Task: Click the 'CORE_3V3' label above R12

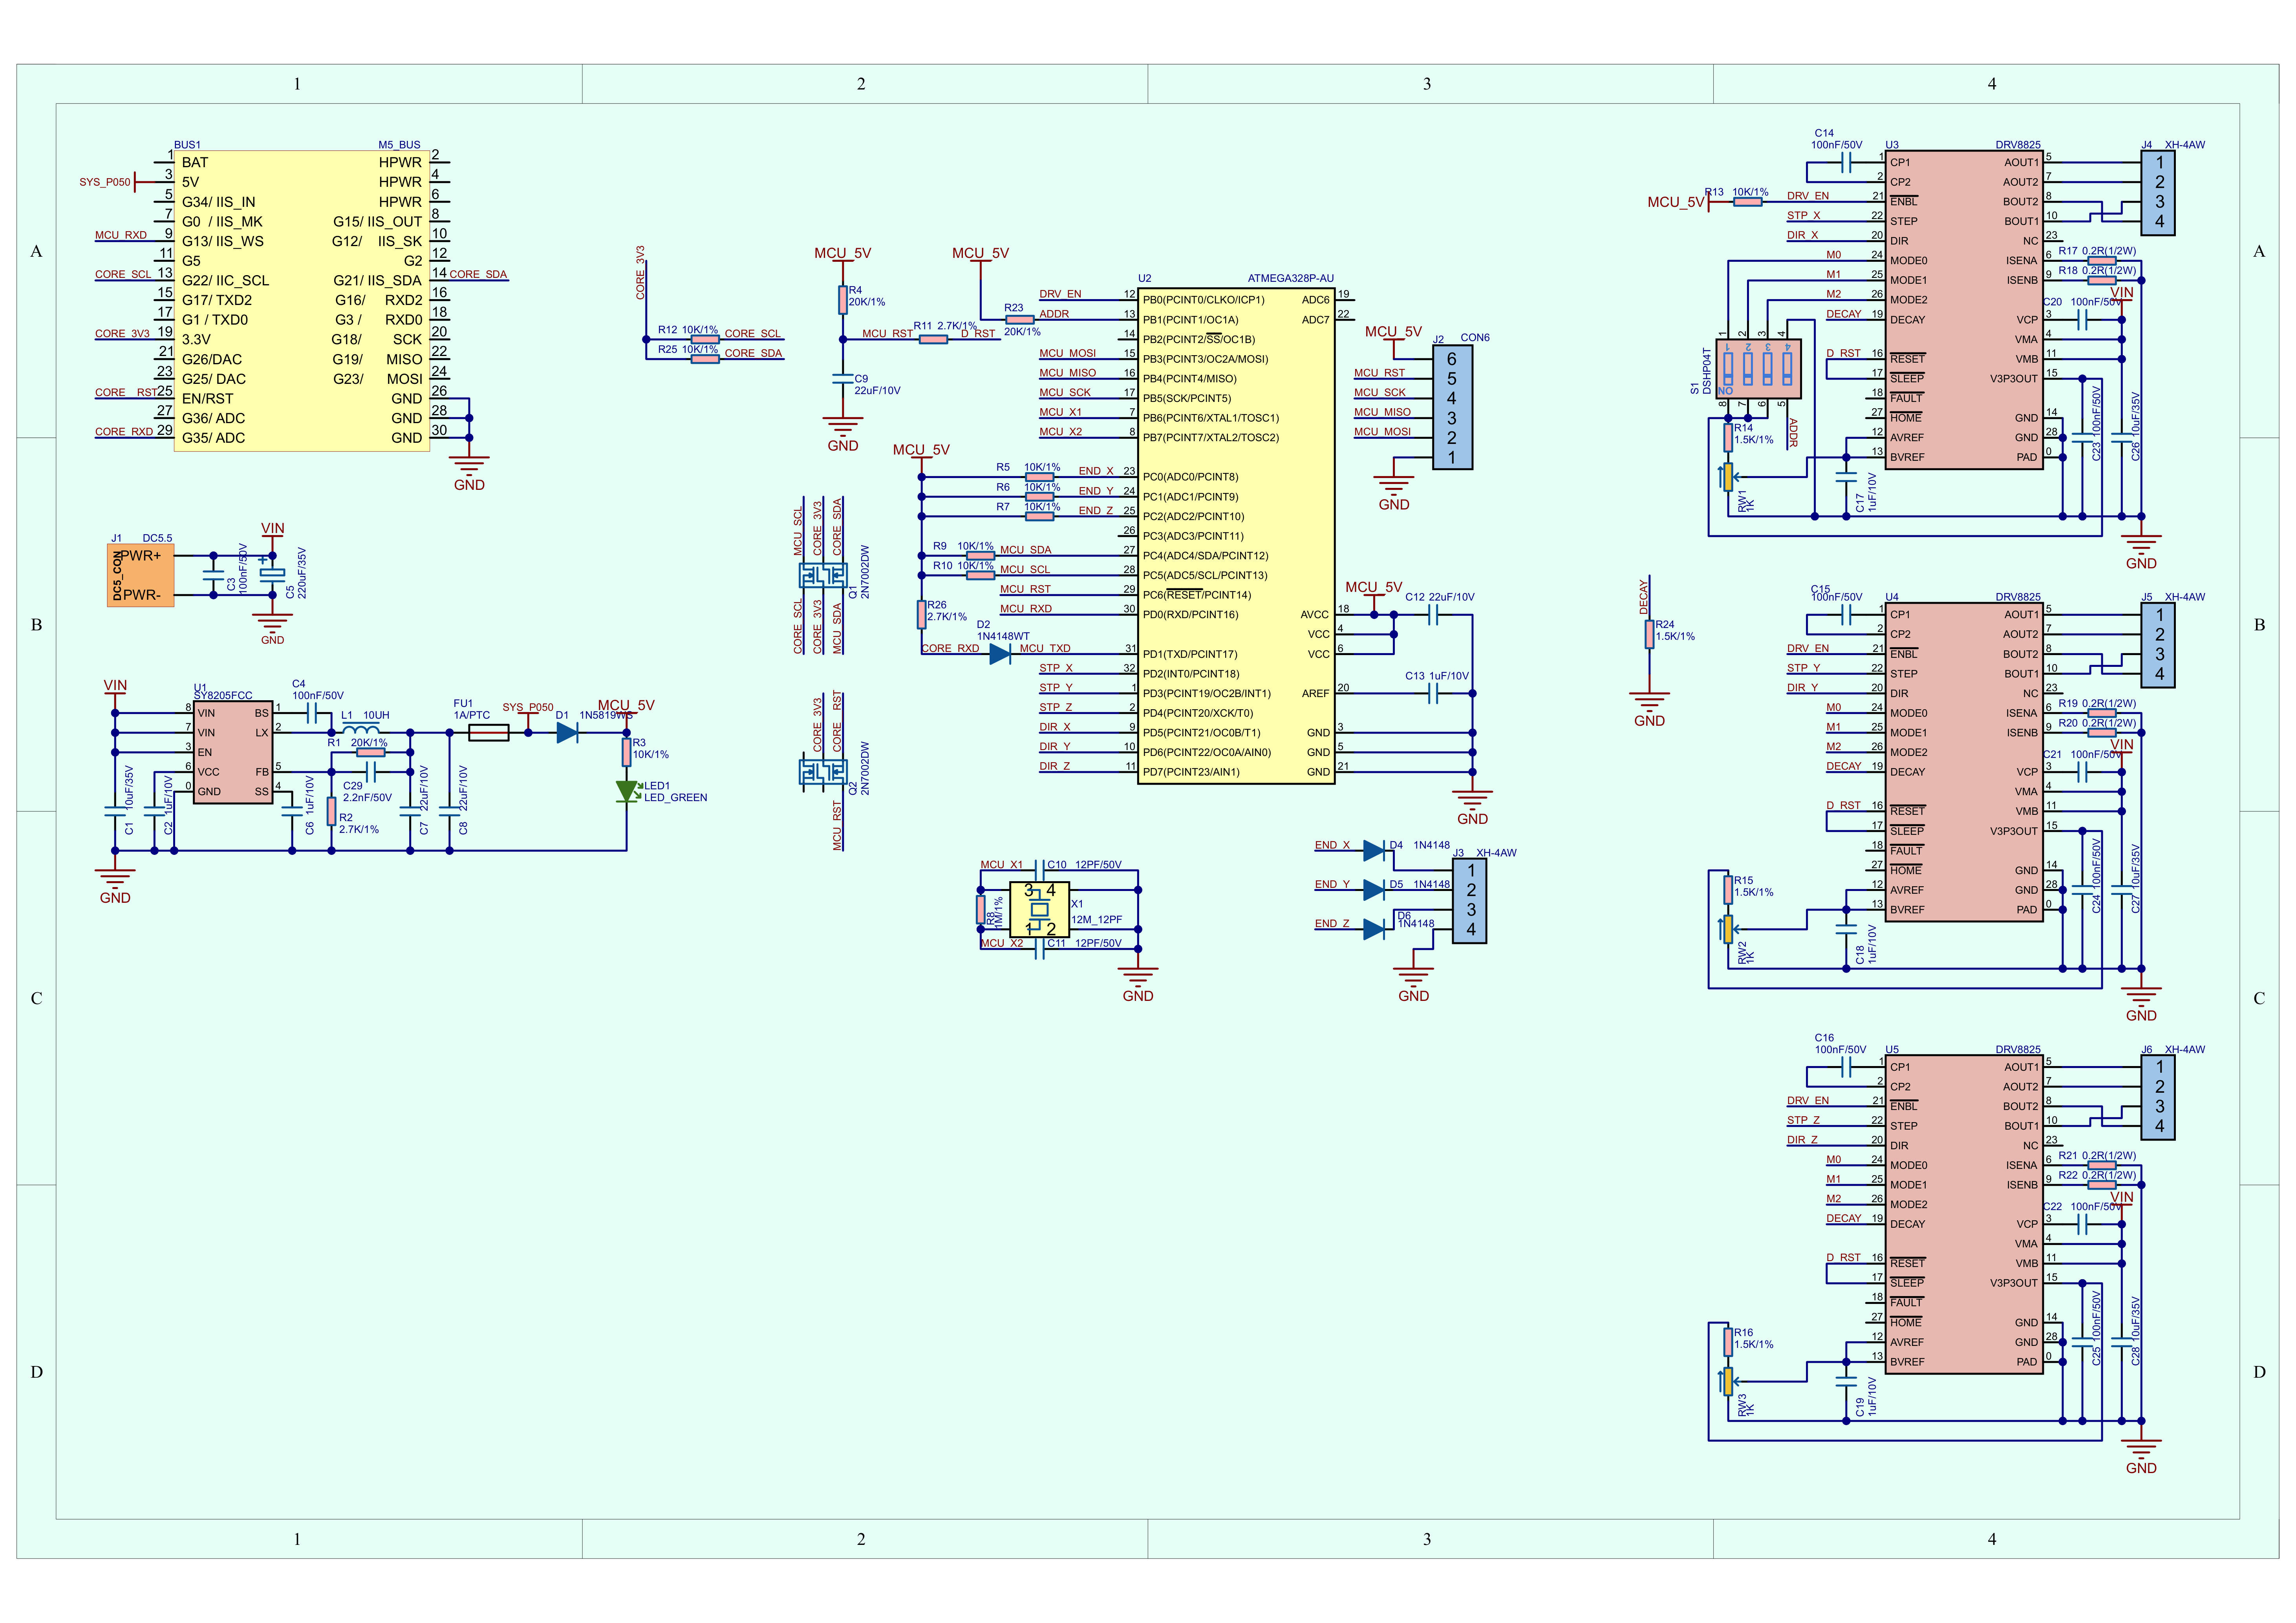Action: pyautogui.click(x=640, y=273)
